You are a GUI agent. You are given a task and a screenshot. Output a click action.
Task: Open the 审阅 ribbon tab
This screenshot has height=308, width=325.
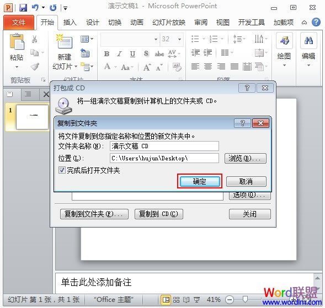[201, 23]
